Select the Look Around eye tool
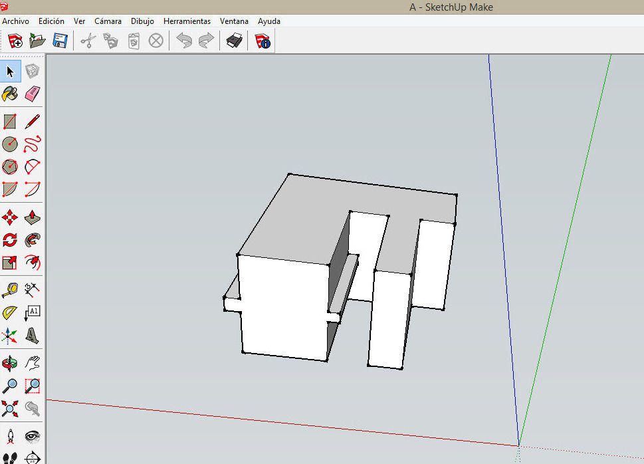This screenshot has height=464, width=644. [32, 437]
